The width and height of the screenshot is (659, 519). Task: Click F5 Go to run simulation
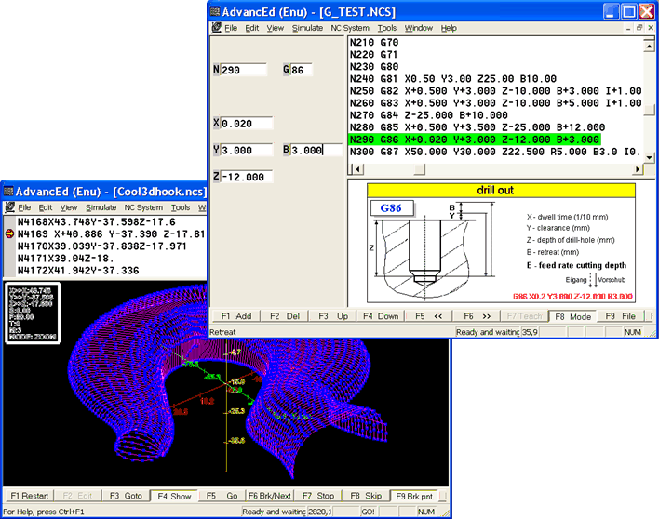(x=222, y=496)
